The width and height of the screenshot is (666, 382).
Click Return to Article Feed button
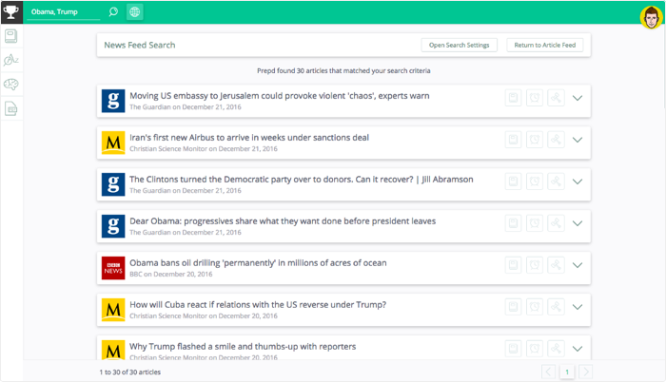(x=545, y=45)
